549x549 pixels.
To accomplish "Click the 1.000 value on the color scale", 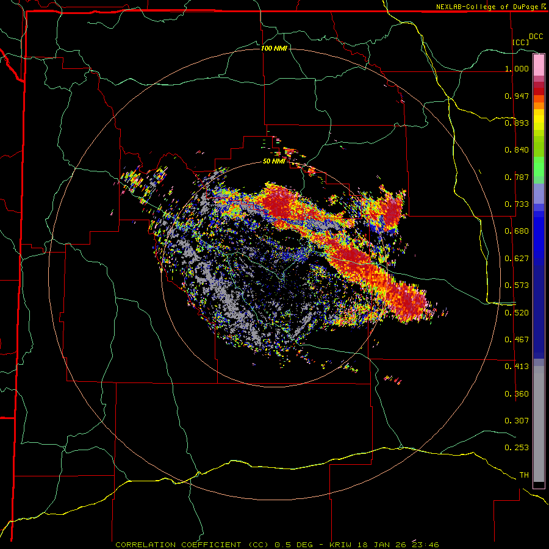I will point(517,68).
